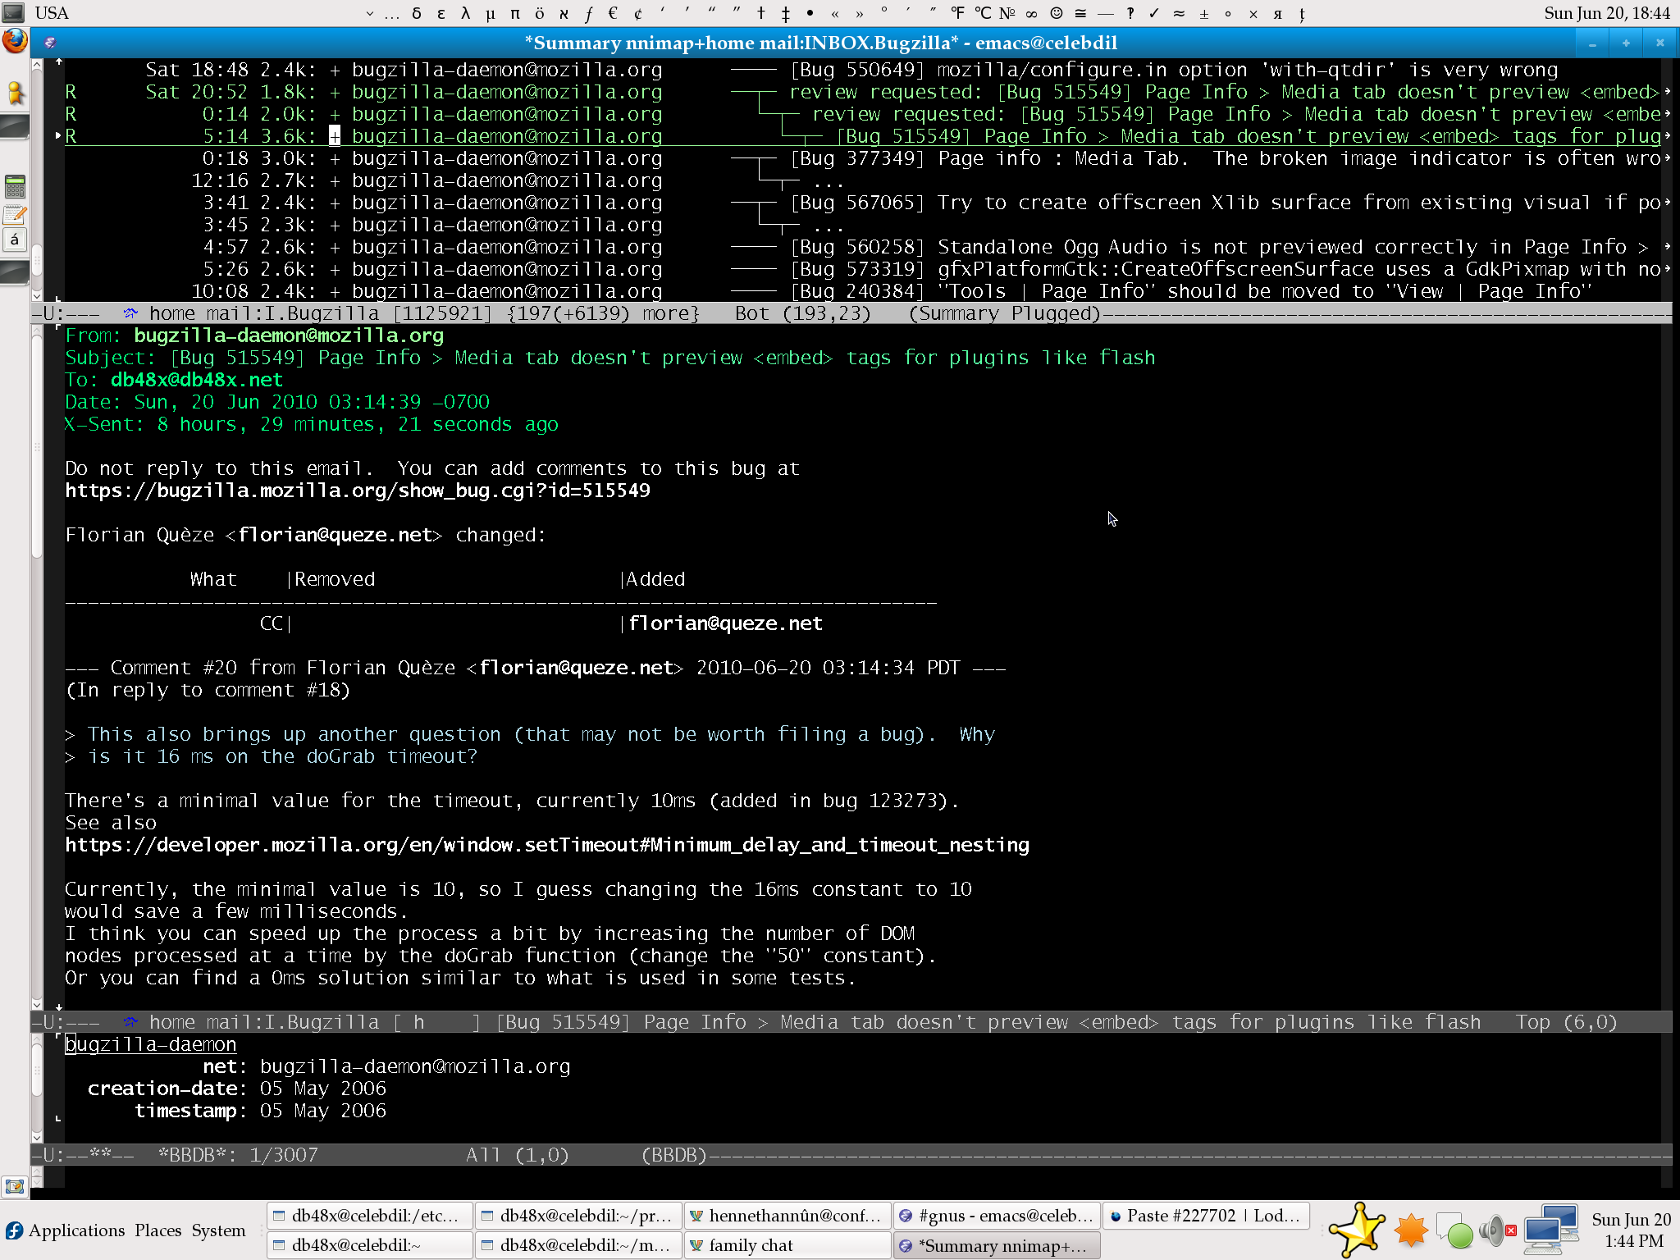Insert the check mark ✓ symbol from palette
This screenshot has height=1260, width=1680.
click(1154, 13)
